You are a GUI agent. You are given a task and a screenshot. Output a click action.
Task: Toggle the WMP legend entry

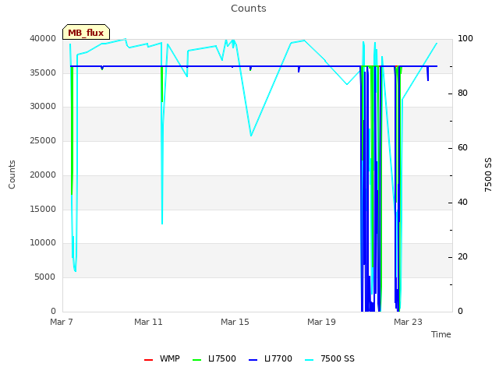click(162, 358)
